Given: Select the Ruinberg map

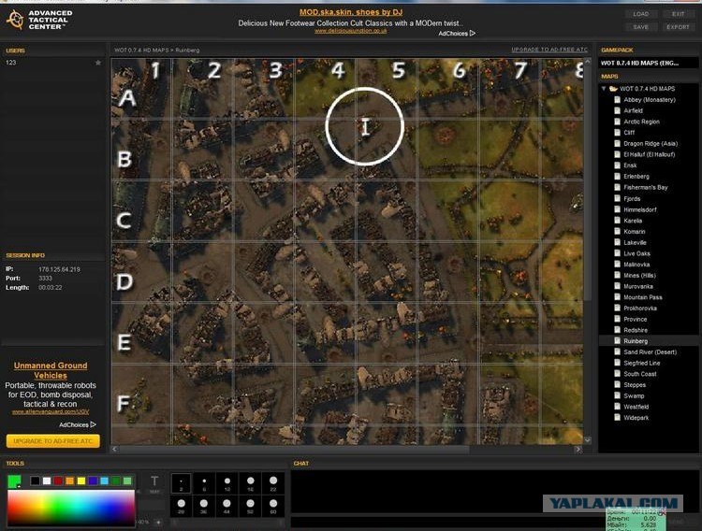Looking at the screenshot, I should point(636,341).
